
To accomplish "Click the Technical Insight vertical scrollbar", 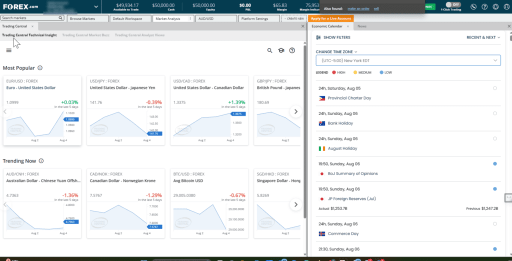I will (x=305, y=131).
